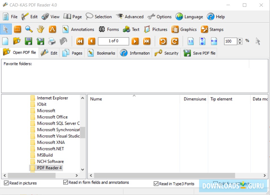The width and height of the screenshot is (270, 195).
Task: Expand the Microsoft Office folder
Action: (x=53, y=117)
